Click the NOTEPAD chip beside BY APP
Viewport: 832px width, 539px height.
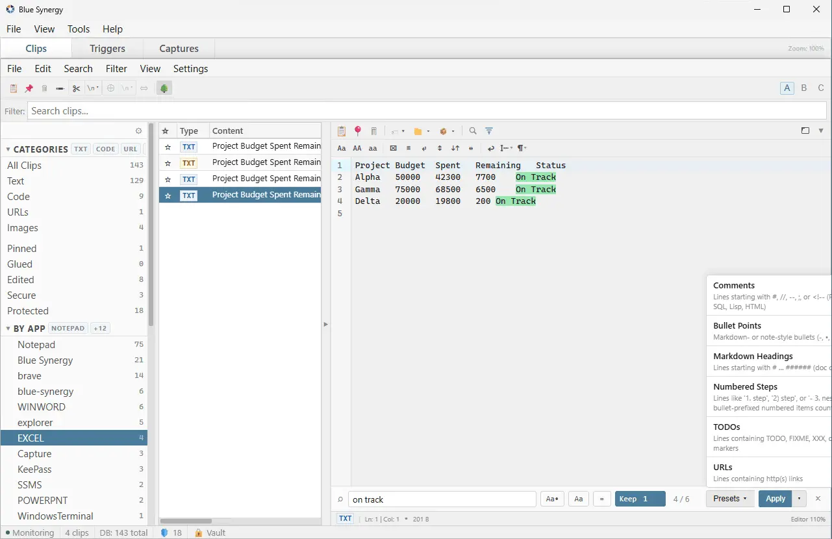coord(68,328)
